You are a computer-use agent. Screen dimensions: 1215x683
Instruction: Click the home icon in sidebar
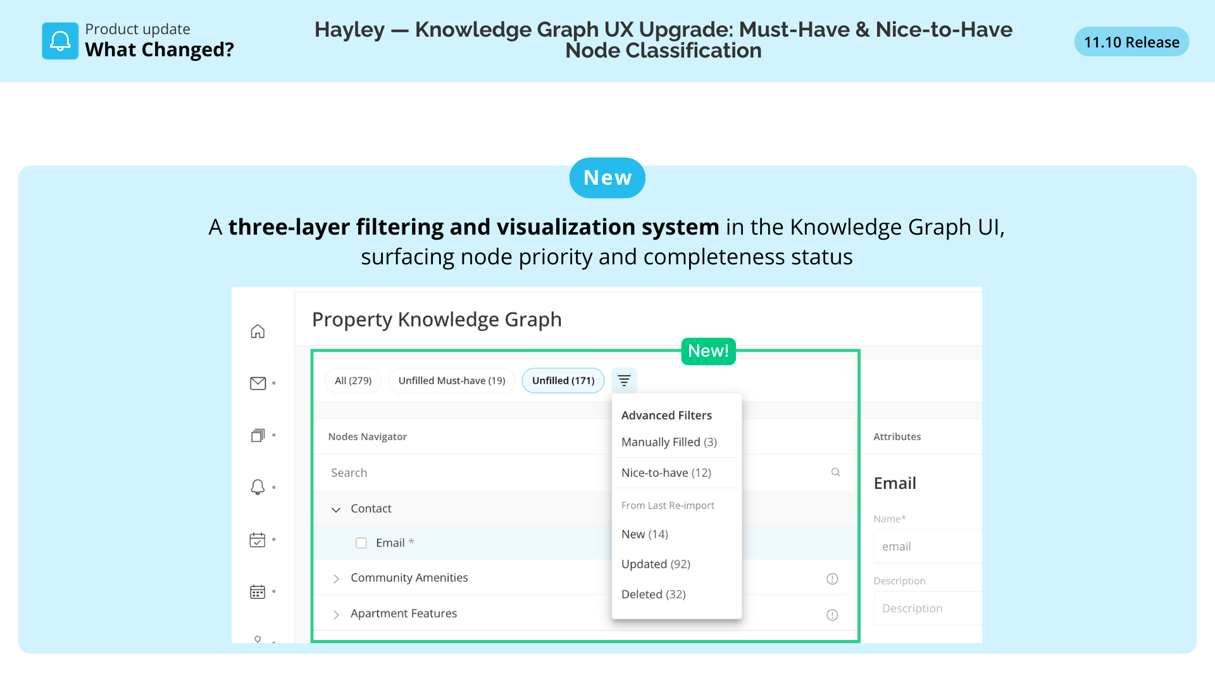pyautogui.click(x=258, y=331)
